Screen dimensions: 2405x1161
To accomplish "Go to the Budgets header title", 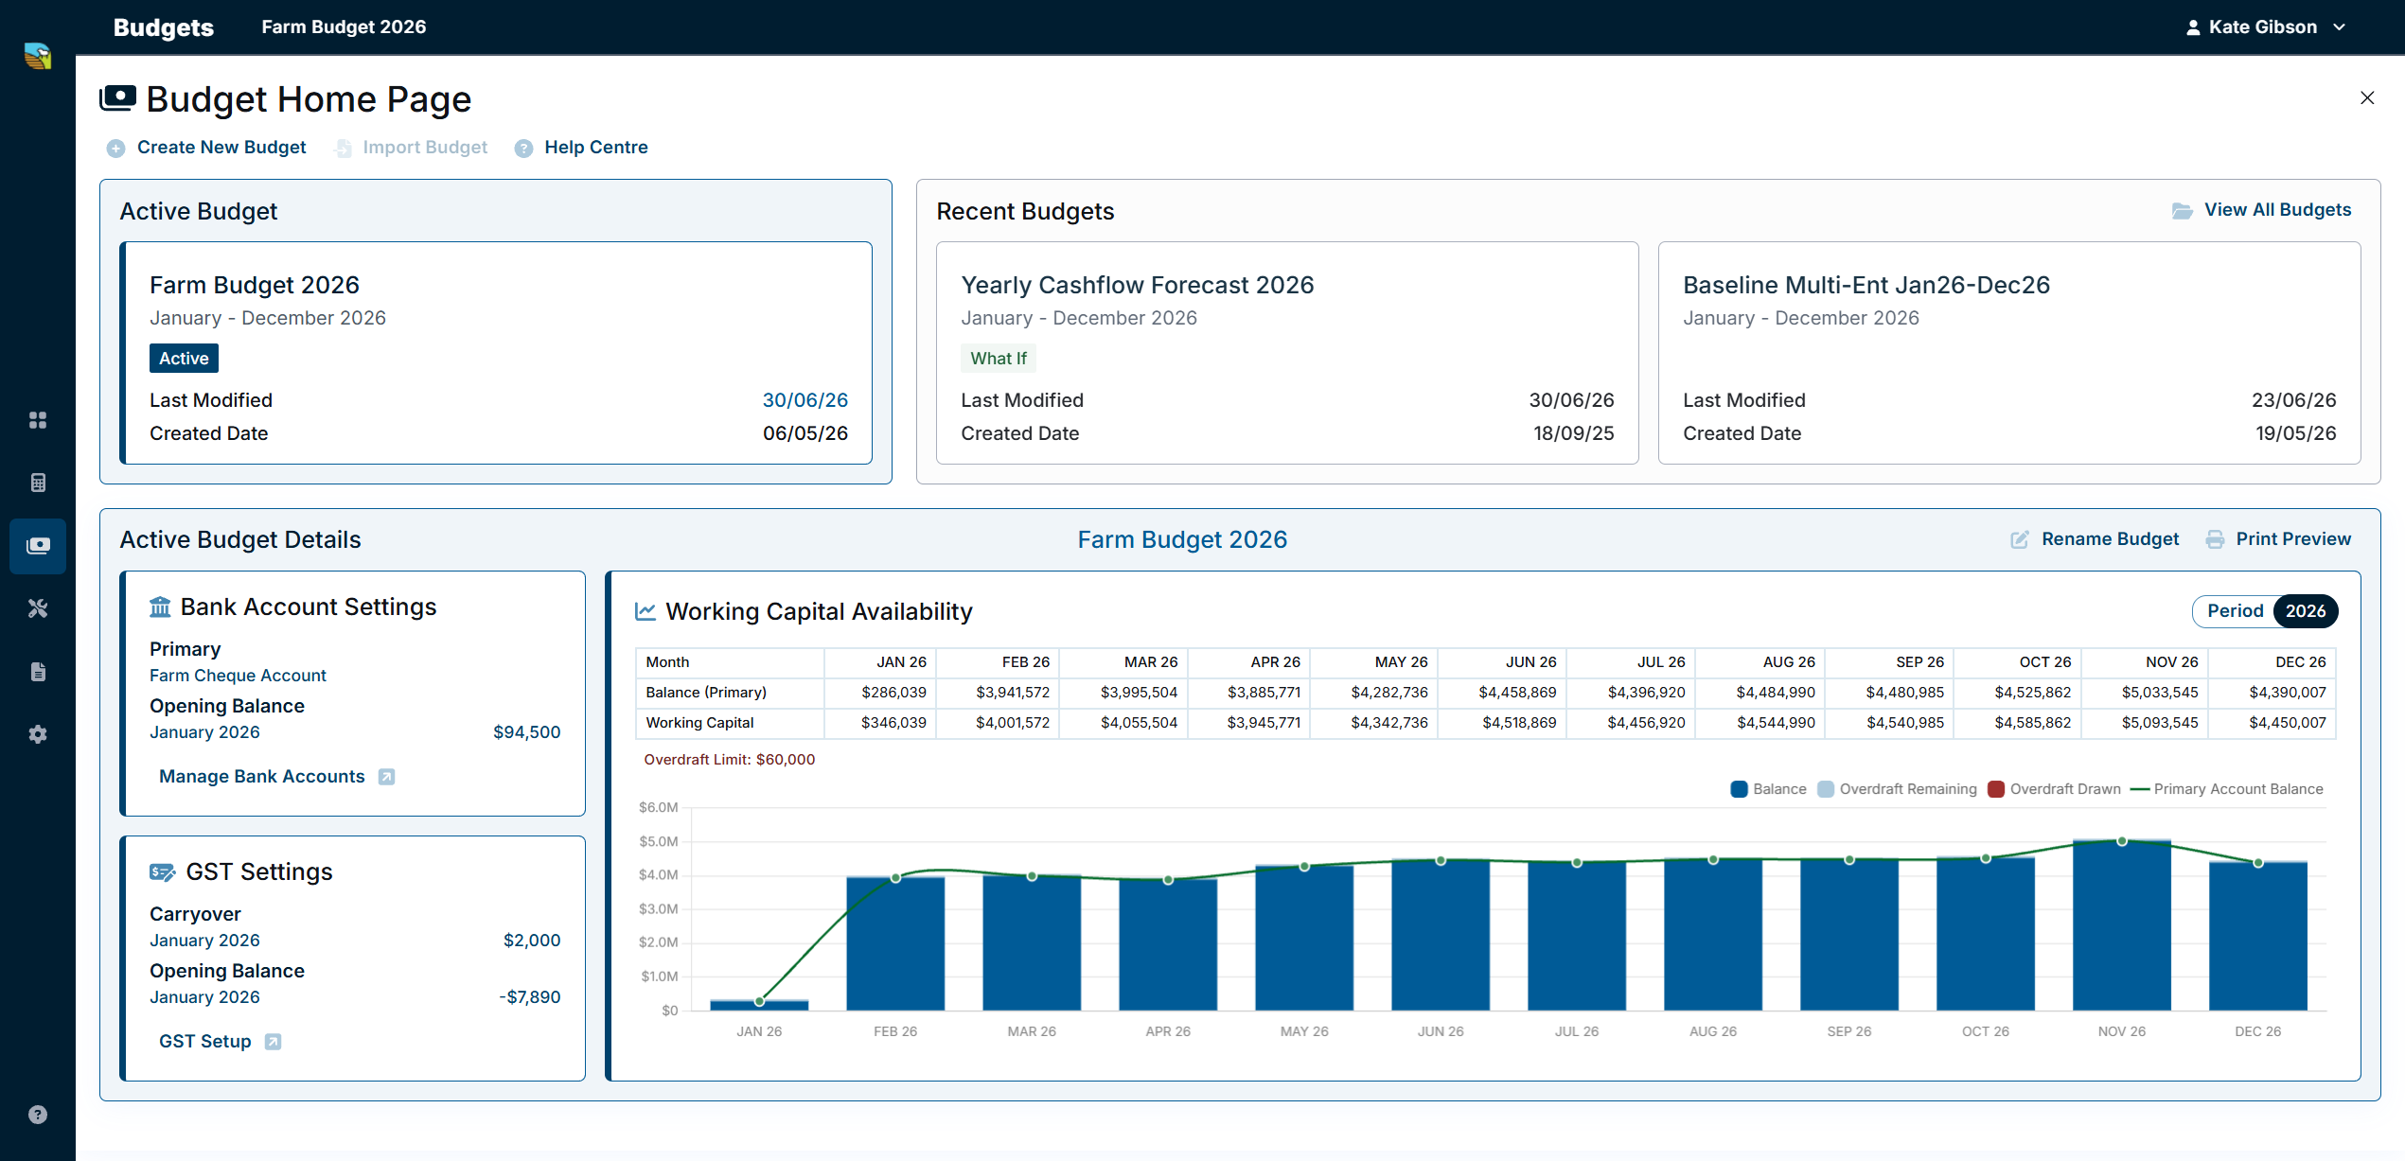I will [x=164, y=27].
